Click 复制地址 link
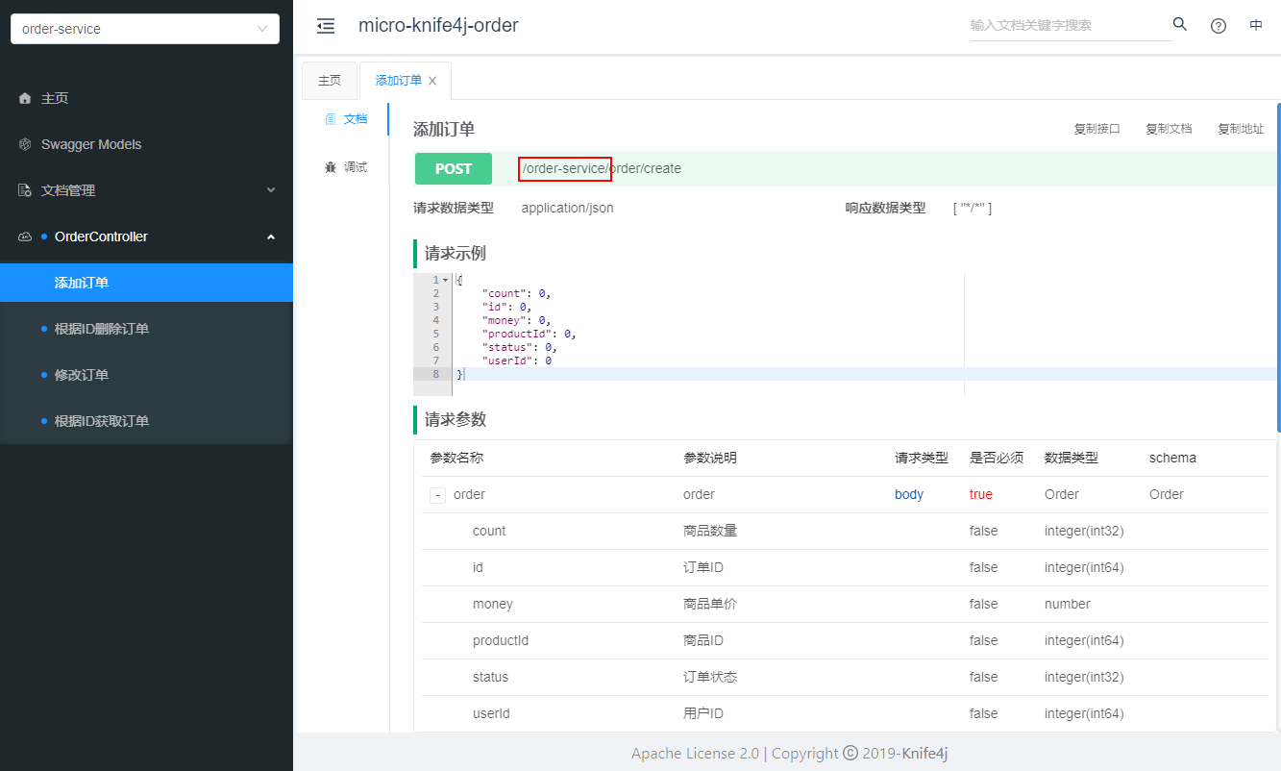This screenshot has width=1281, height=771. 1241,129
